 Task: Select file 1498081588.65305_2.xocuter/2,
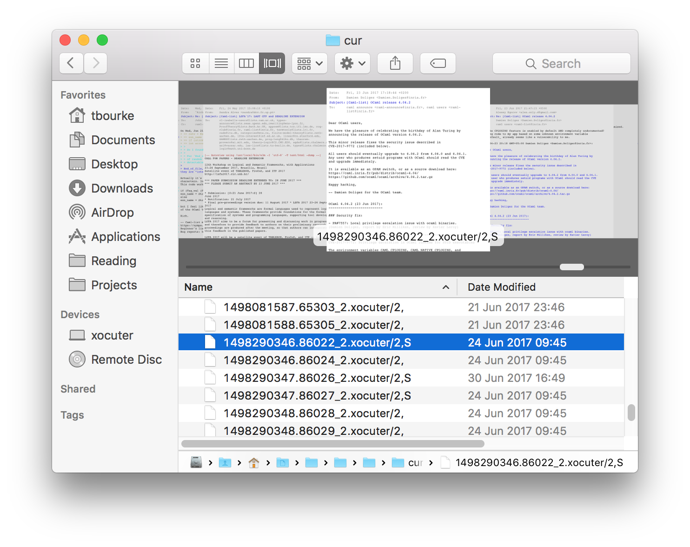tap(401, 325)
